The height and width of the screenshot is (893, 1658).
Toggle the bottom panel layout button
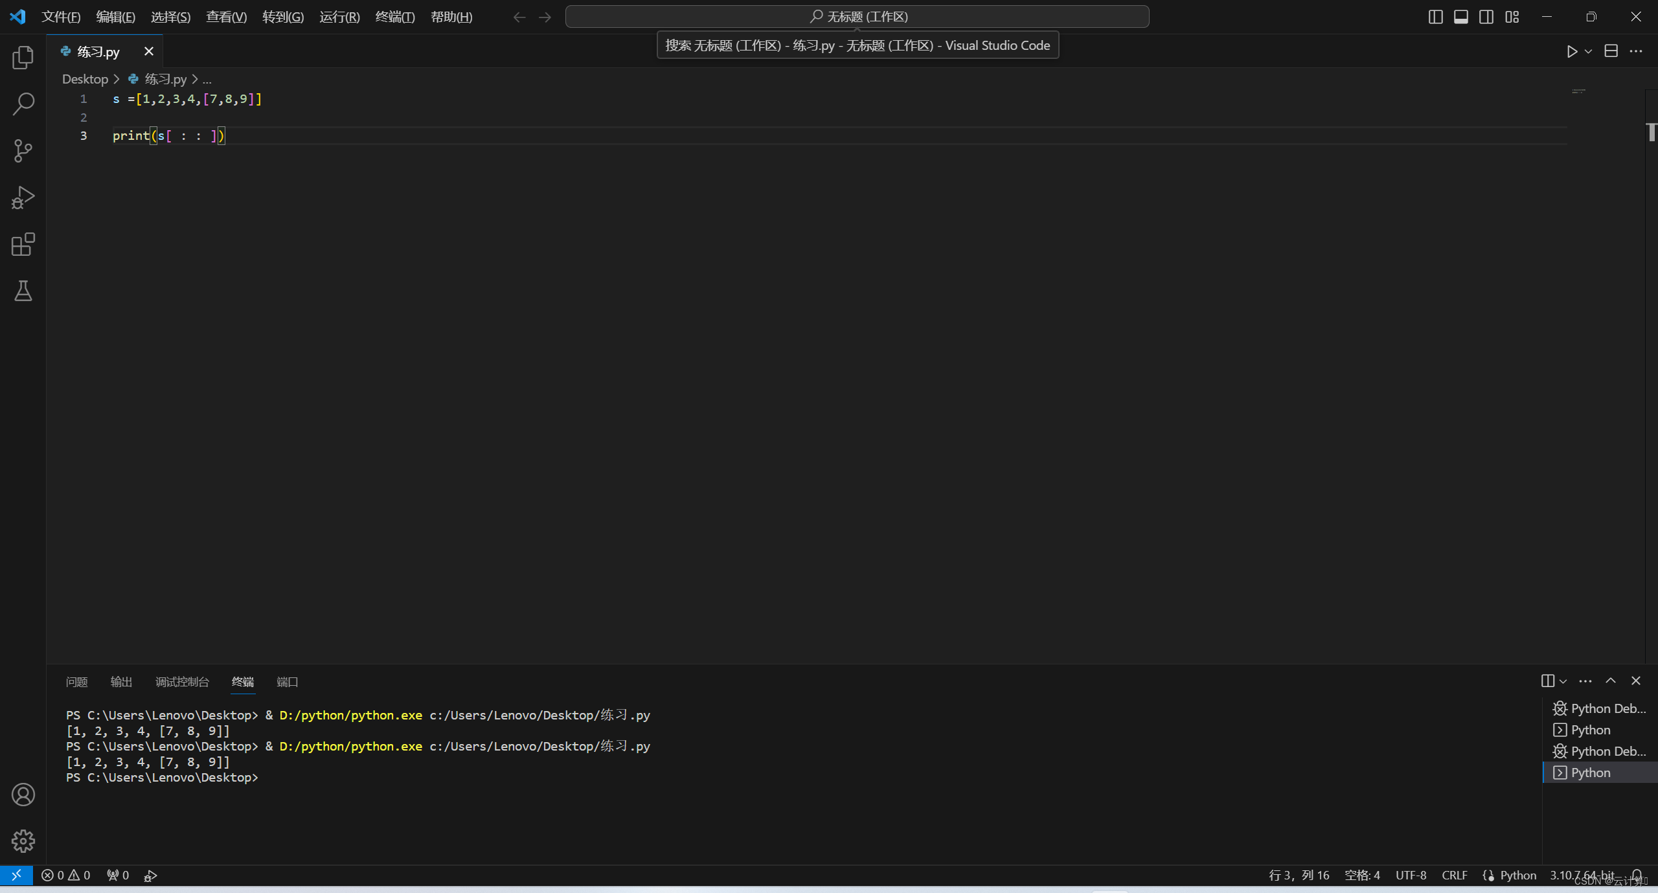click(1460, 17)
